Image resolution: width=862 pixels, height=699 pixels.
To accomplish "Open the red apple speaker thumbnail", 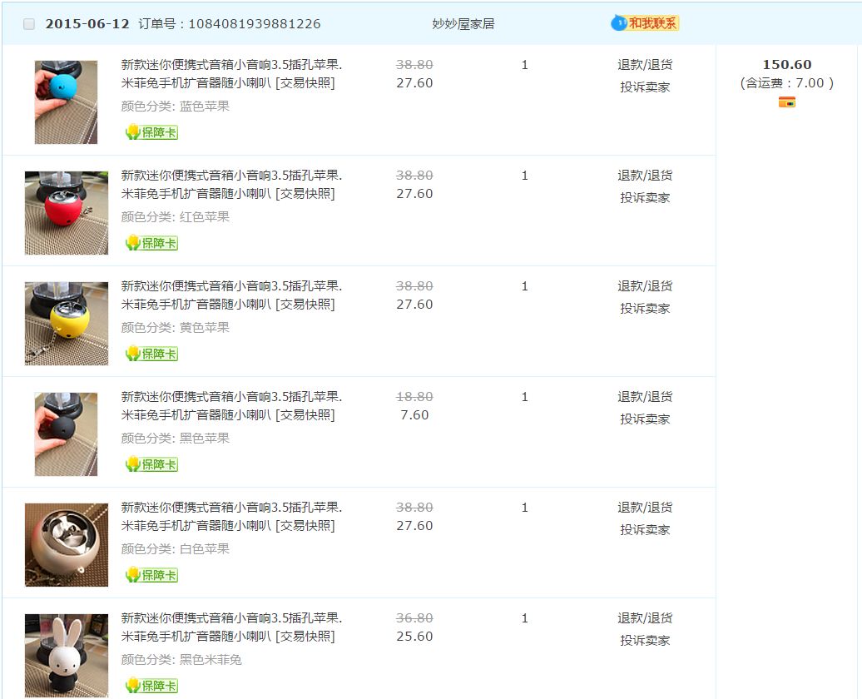I will point(66,213).
